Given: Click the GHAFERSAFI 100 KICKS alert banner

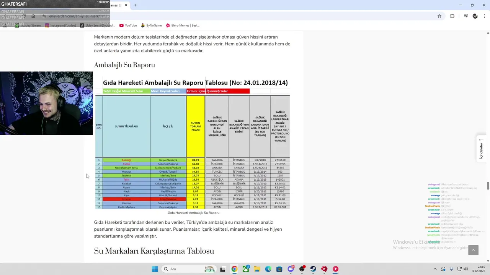Looking at the screenshot, I should 55,4.
